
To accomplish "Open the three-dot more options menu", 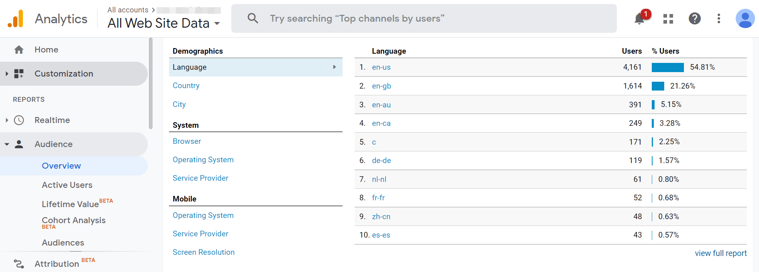I will (719, 18).
